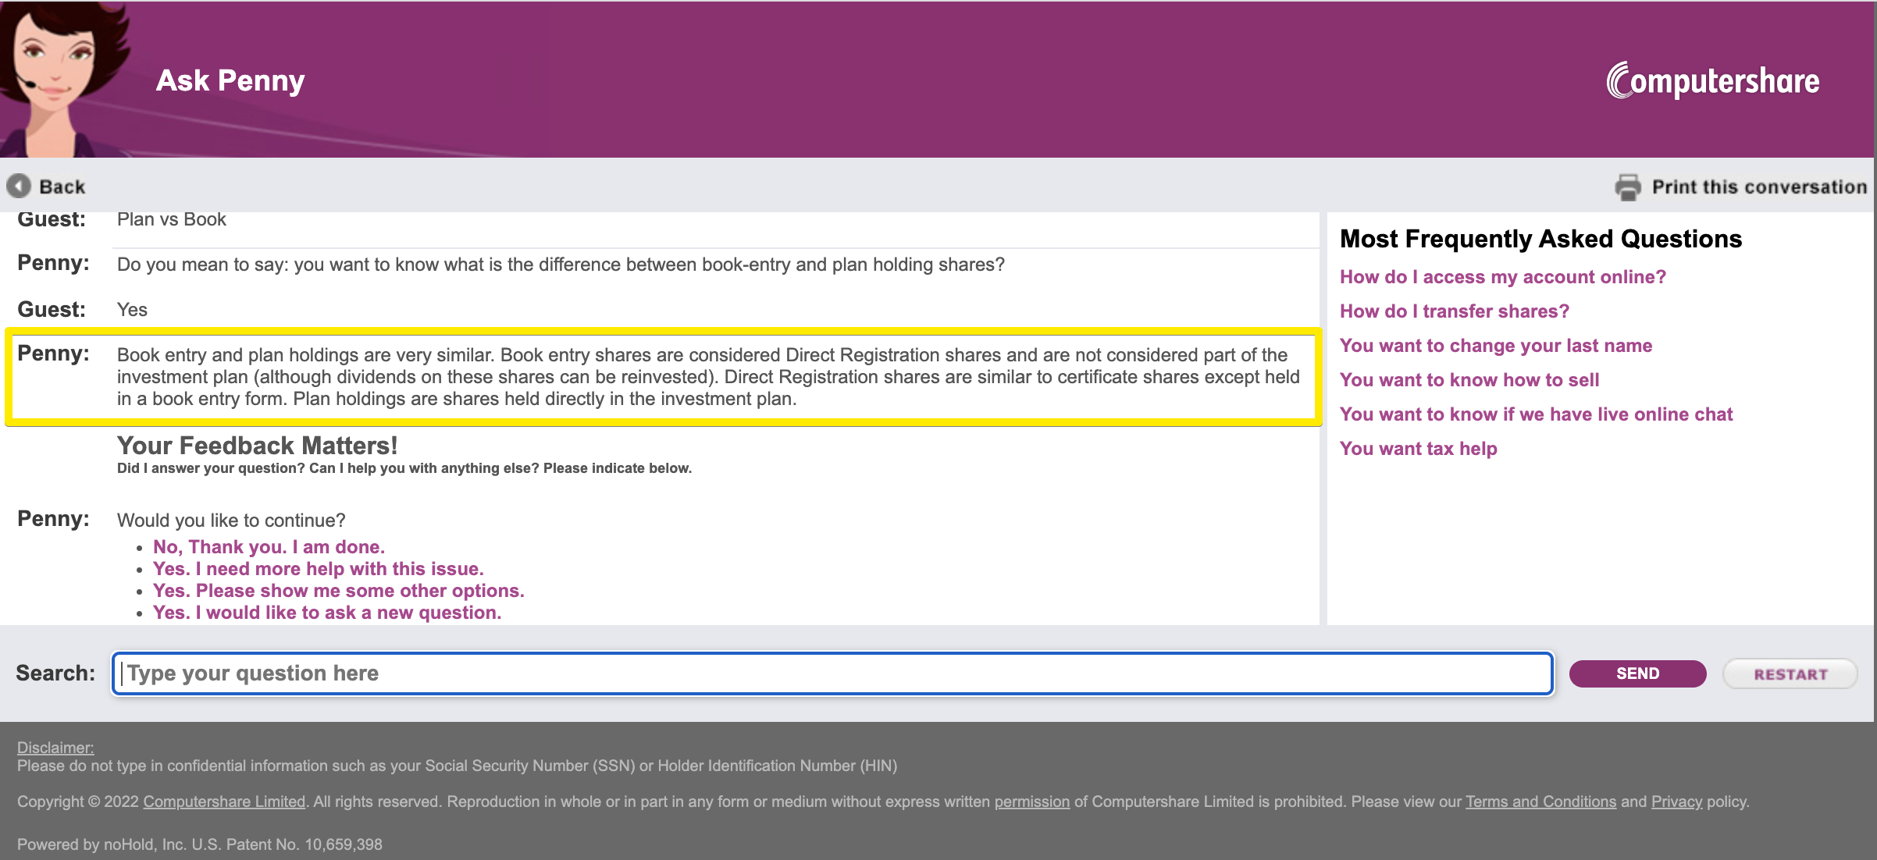Viewport: 1877px width, 860px height.
Task: Click the SEND button
Action: click(1637, 673)
